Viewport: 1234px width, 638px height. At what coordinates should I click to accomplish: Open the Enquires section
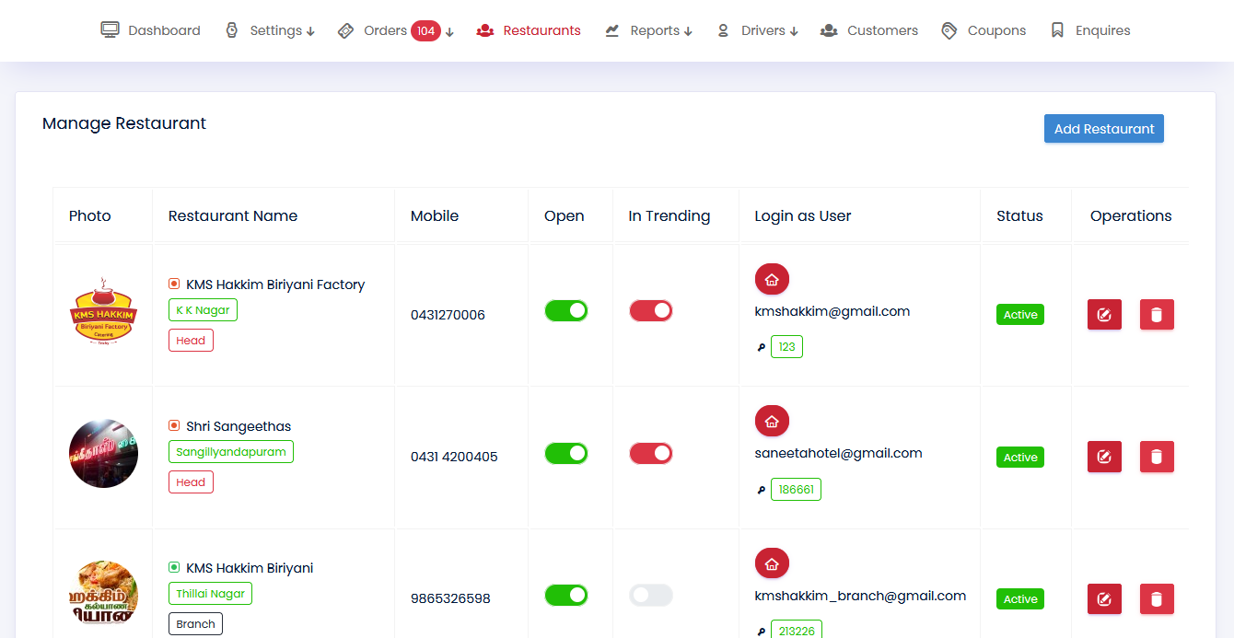click(x=1090, y=30)
